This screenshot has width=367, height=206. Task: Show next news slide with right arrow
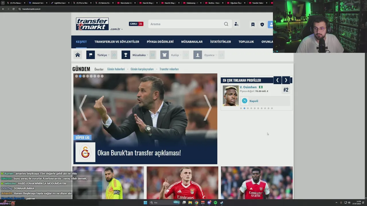pos(208,108)
